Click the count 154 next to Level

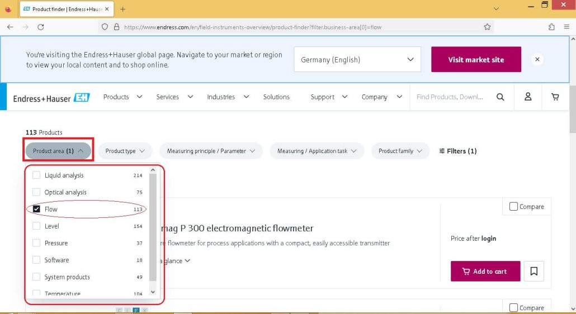pyautogui.click(x=138, y=226)
